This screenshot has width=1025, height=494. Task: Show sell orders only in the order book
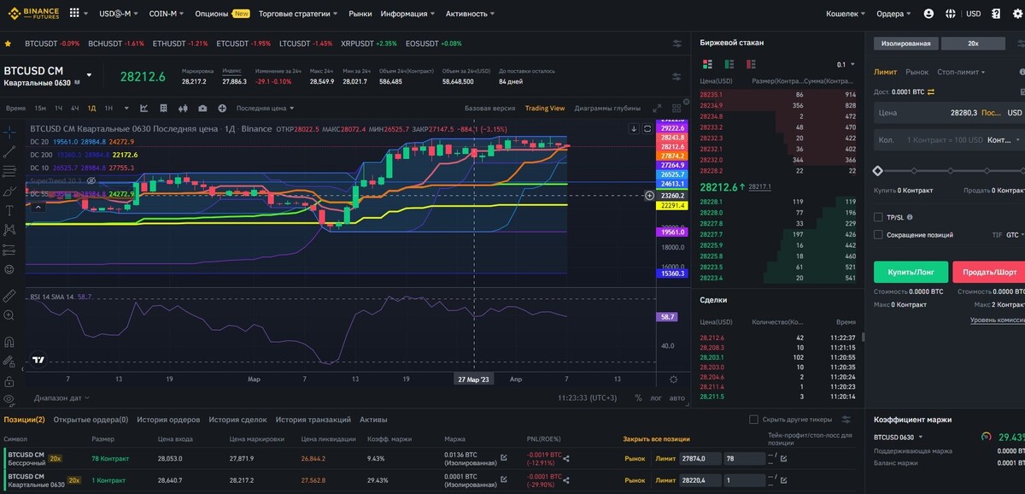pos(750,64)
